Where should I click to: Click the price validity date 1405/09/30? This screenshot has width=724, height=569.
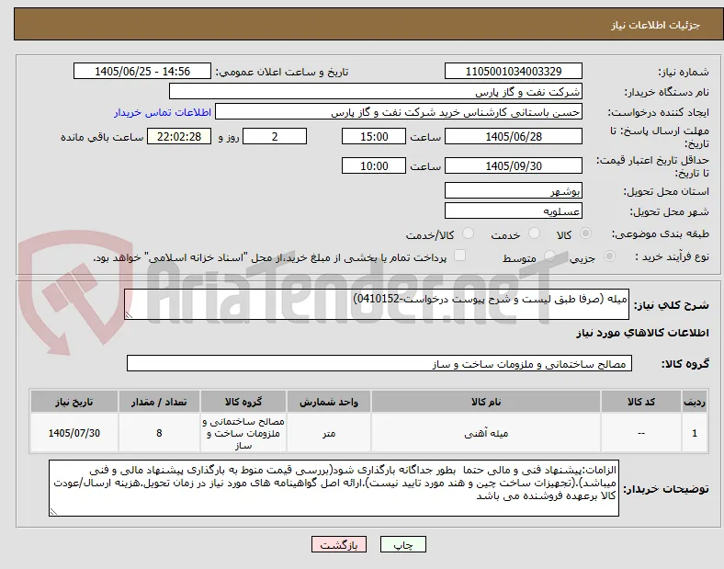pos(513,165)
